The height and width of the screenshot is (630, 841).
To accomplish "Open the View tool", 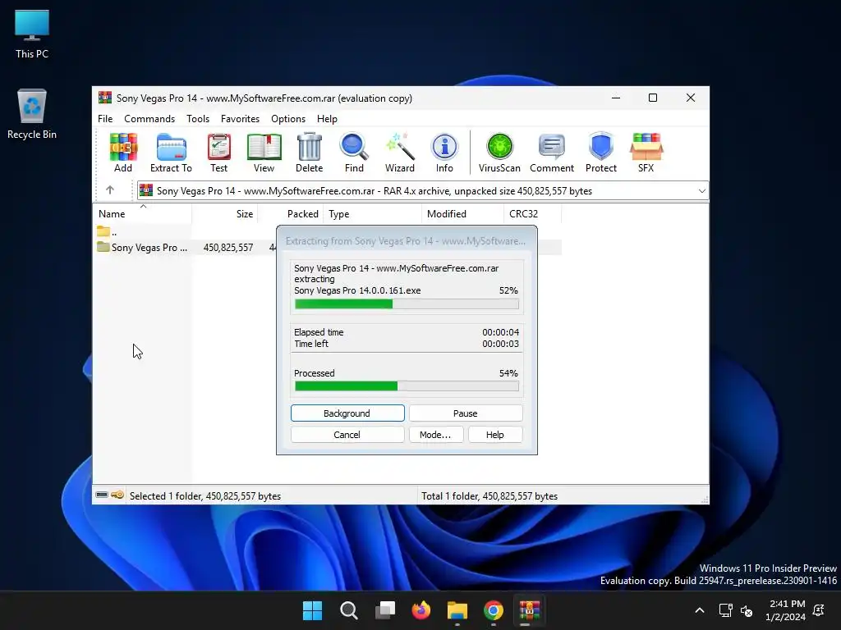I will (x=264, y=153).
